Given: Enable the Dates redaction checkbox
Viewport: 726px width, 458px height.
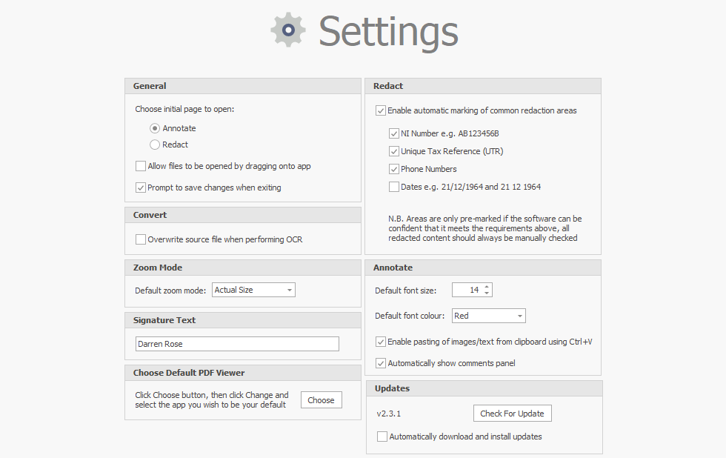Looking at the screenshot, I should [394, 187].
